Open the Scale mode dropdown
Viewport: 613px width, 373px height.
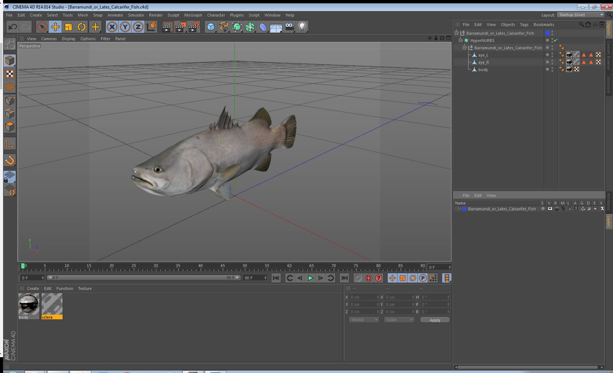(399, 320)
